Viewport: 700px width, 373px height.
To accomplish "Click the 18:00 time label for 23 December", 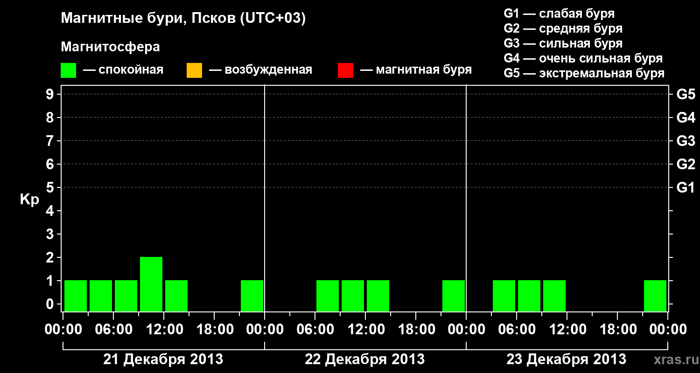I will 617,330.
